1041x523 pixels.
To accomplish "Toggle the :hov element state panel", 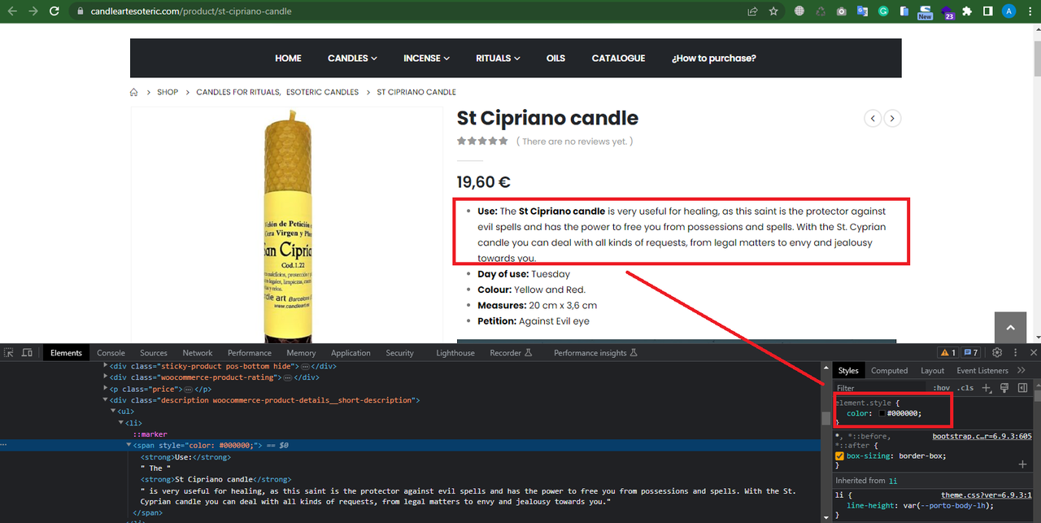I will pos(941,388).
